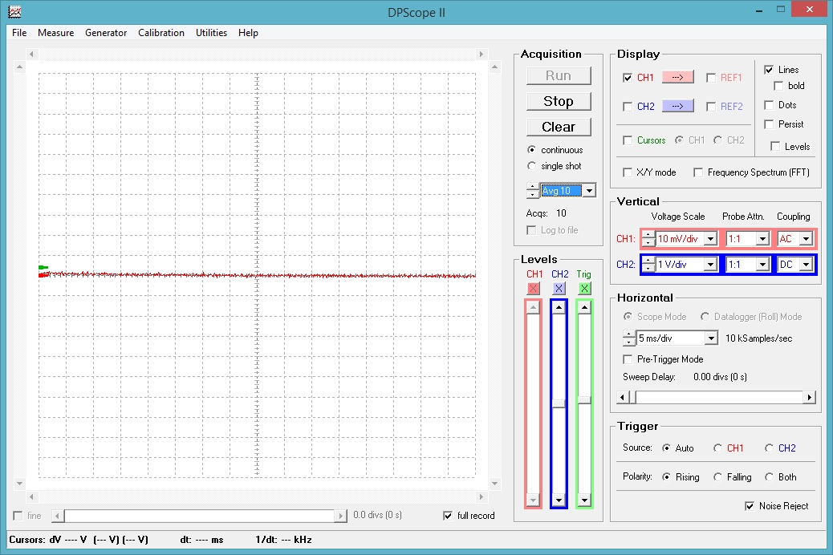Click the up arrow left of the scope graph
Viewport: 833px width, 555px height.
click(x=19, y=67)
